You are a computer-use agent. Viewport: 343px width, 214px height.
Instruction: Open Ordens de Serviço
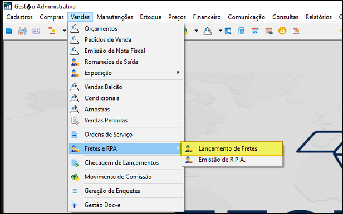(x=126, y=135)
